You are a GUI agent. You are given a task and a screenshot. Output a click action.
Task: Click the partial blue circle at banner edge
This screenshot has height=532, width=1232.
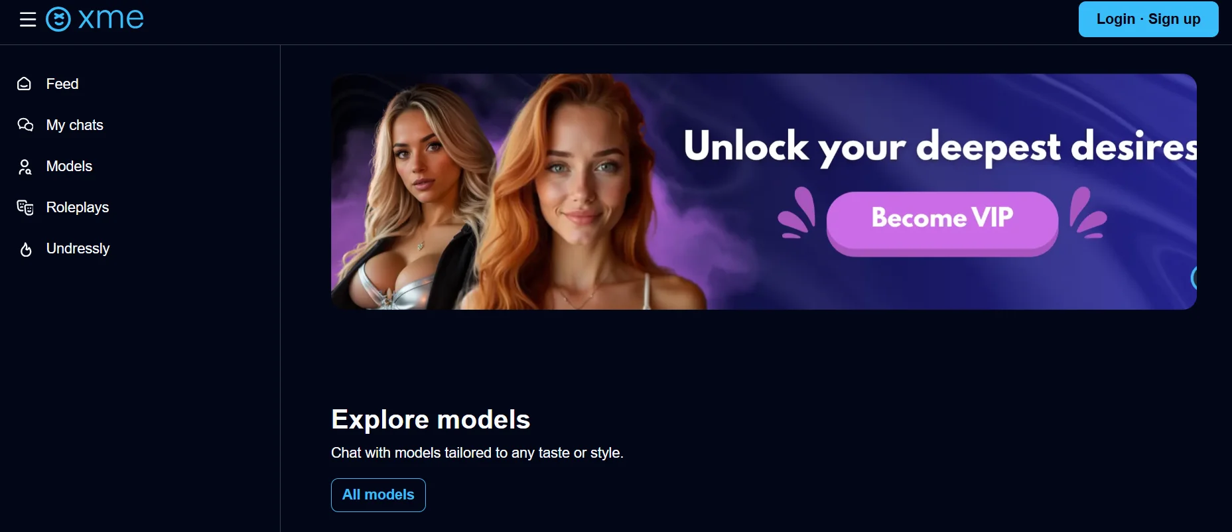click(x=1193, y=277)
